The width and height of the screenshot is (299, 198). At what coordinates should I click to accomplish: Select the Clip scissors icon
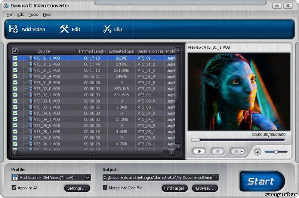pyautogui.click(x=107, y=29)
